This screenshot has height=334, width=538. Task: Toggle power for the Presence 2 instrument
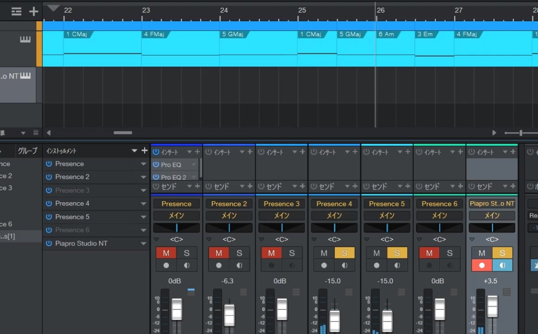[49, 177]
